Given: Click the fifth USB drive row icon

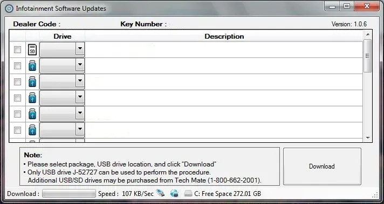Looking at the screenshot, I should [x=32, y=130].
